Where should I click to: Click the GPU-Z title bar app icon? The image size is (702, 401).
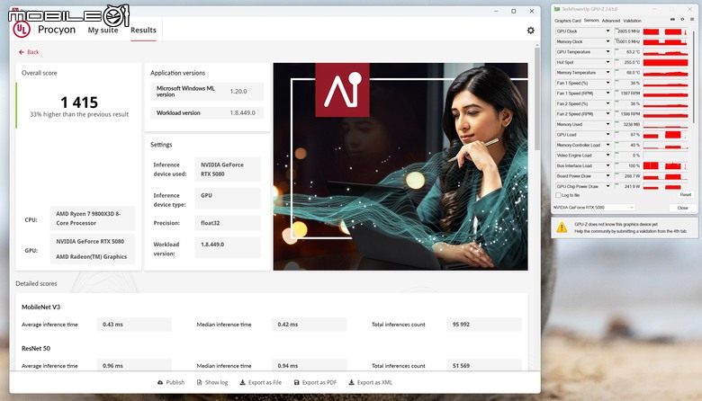pos(557,9)
